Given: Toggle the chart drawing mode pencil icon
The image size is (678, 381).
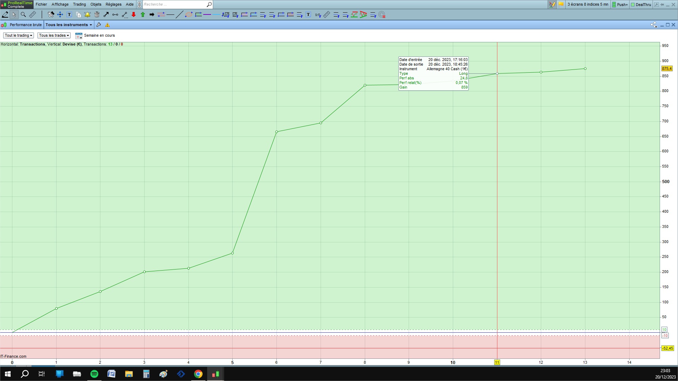Looking at the screenshot, I should point(552,4).
